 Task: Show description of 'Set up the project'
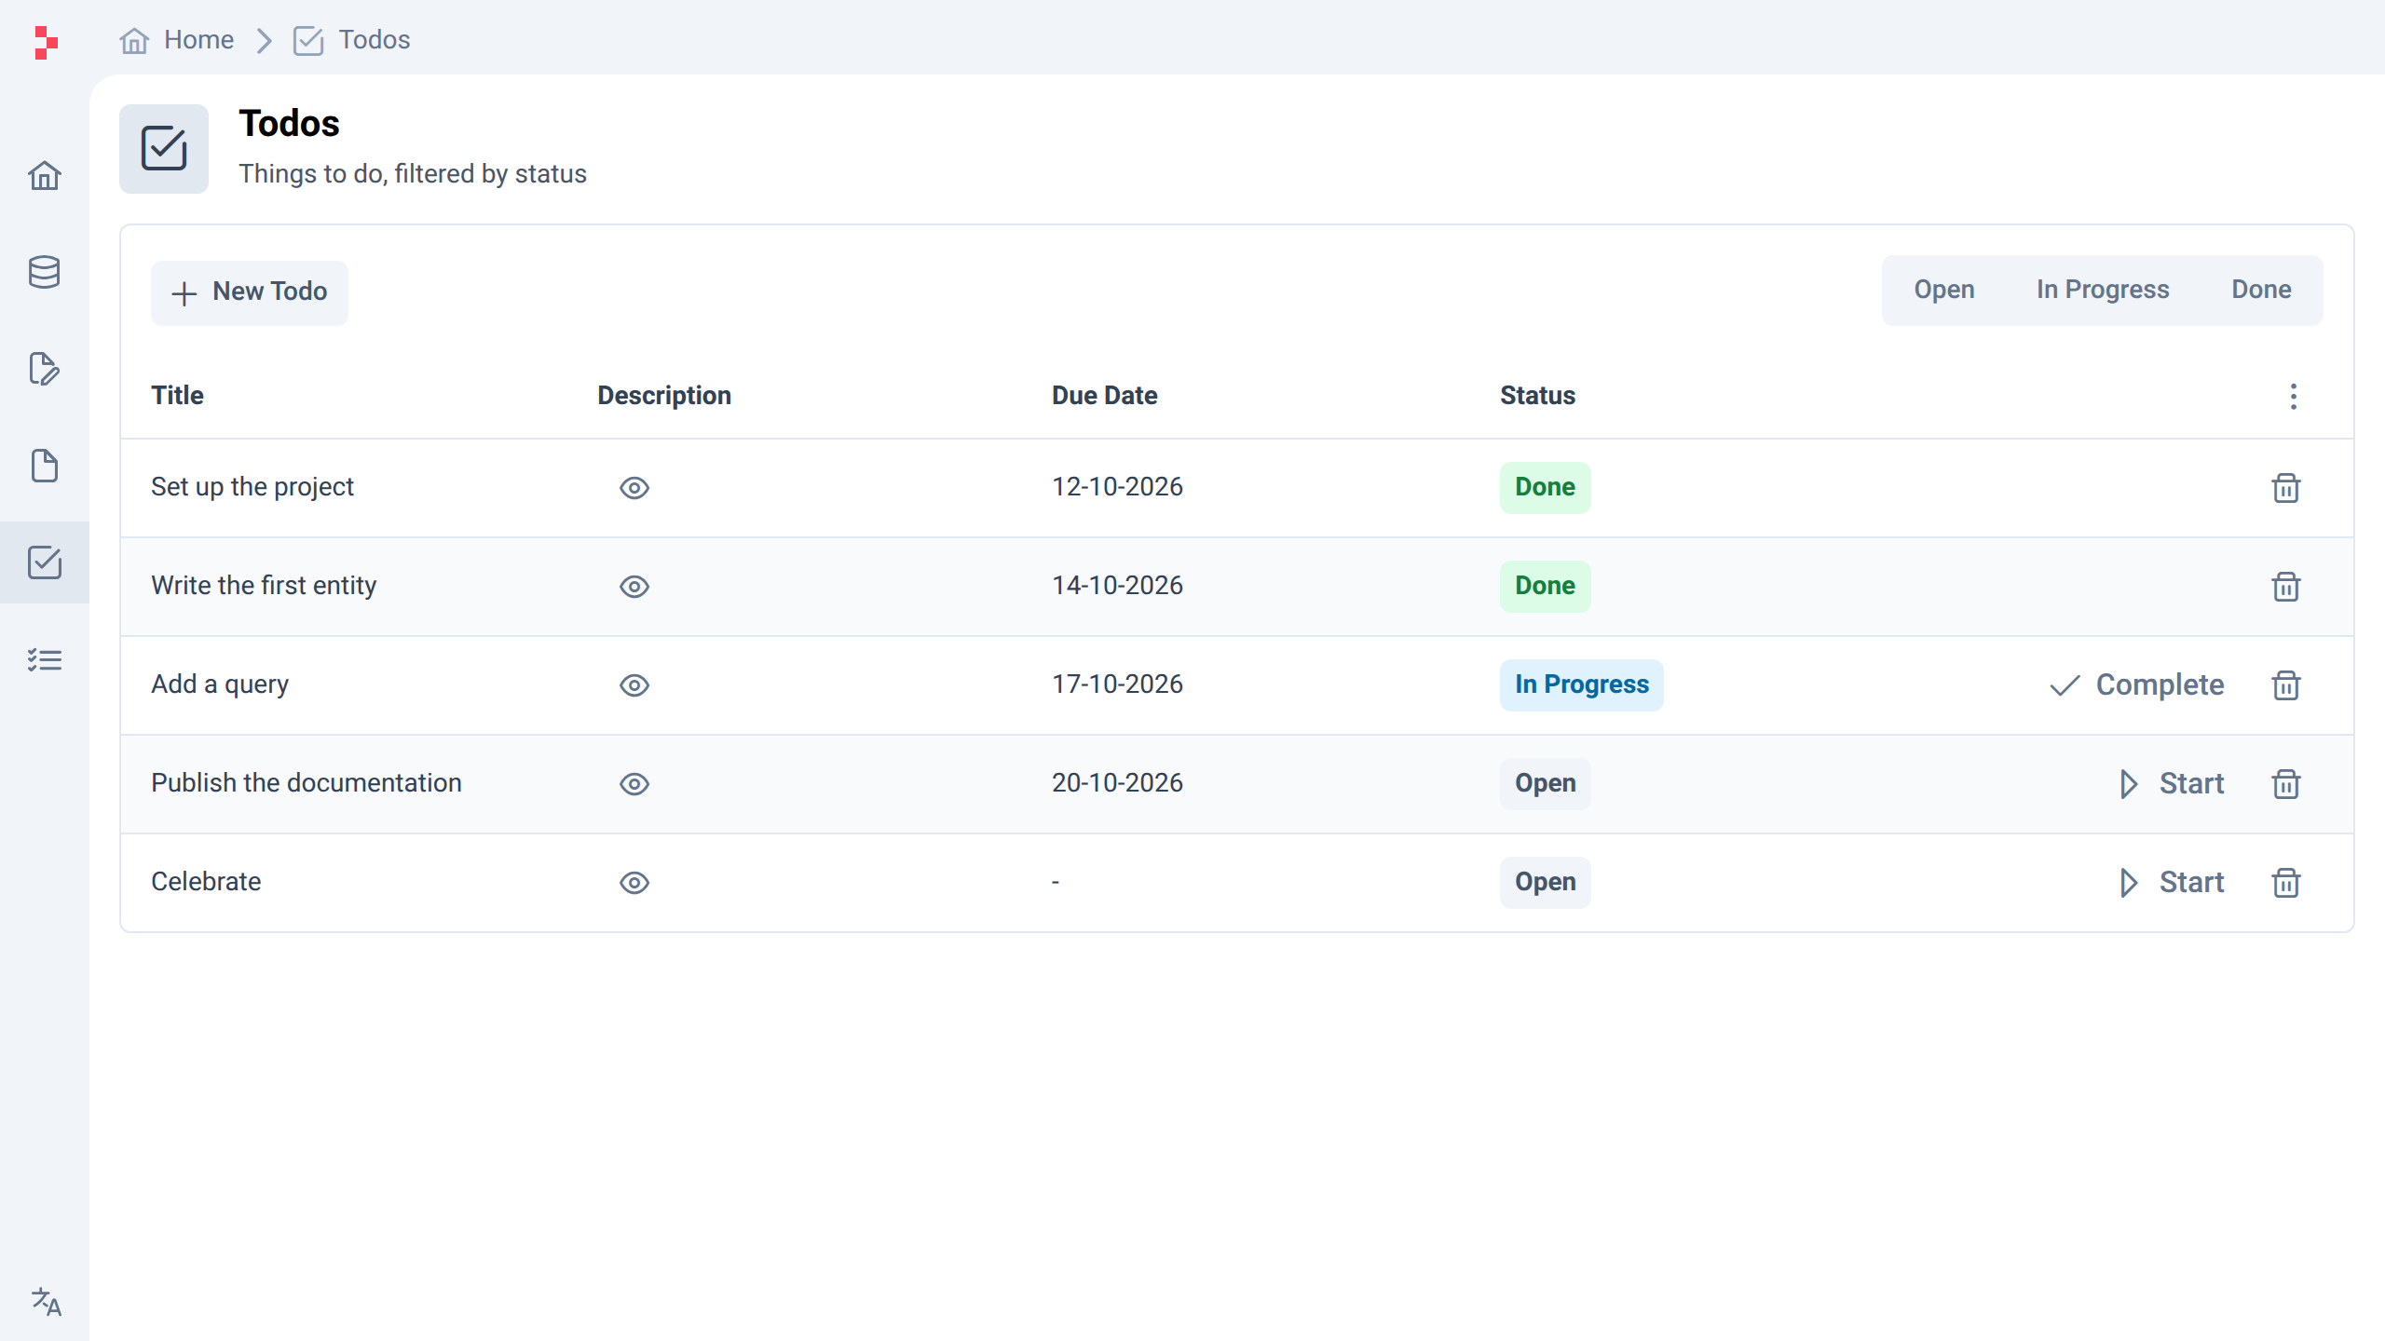pos(634,488)
